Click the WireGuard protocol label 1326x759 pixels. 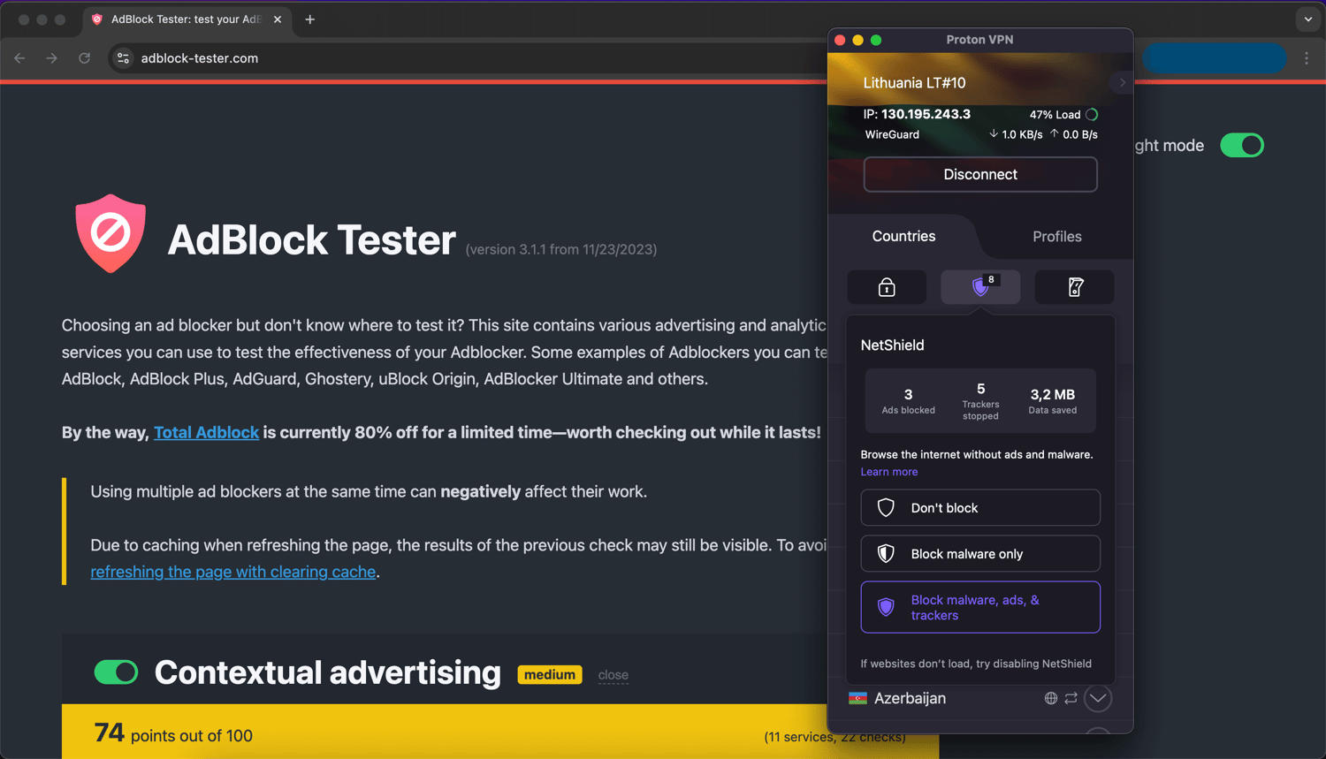[892, 134]
